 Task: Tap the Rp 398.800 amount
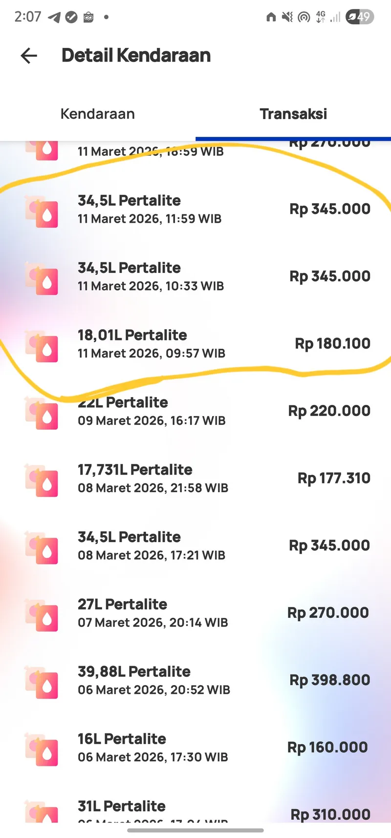point(329,680)
